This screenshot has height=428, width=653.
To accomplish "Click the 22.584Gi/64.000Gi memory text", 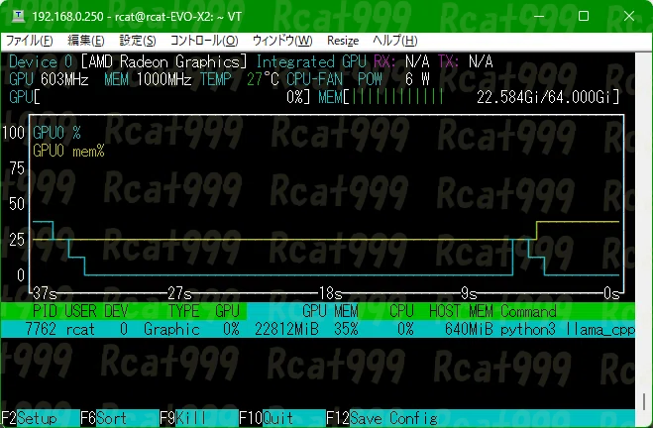I will (x=544, y=97).
